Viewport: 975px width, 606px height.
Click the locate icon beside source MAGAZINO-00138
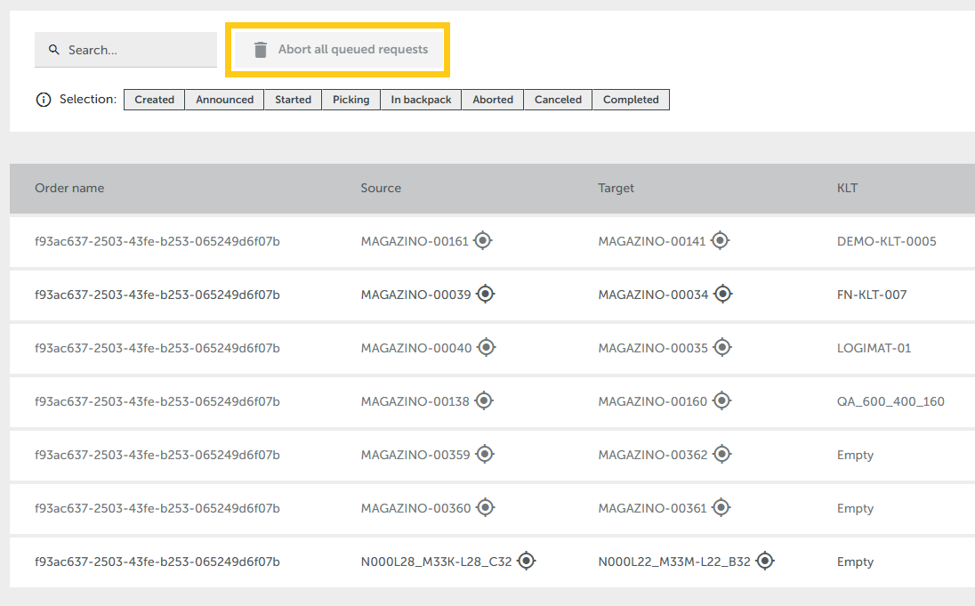pos(484,400)
